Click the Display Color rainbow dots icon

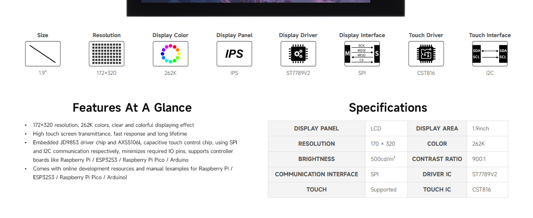click(170, 54)
